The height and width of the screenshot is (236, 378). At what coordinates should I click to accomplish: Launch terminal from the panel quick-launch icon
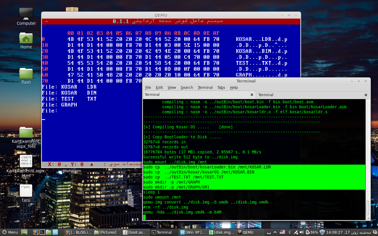tap(42, 232)
